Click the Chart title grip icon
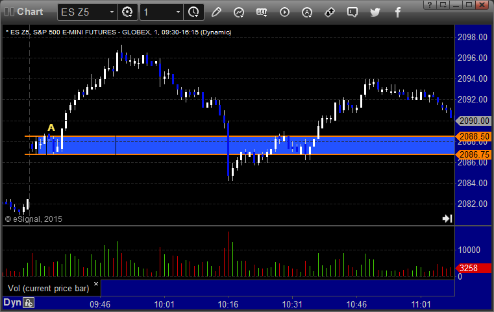Viewport: 494px width, 312px height. coord(10,12)
